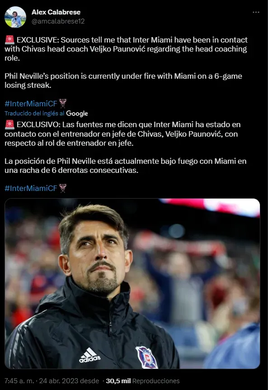Click the Alex Calabrese display name

[56, 12]
